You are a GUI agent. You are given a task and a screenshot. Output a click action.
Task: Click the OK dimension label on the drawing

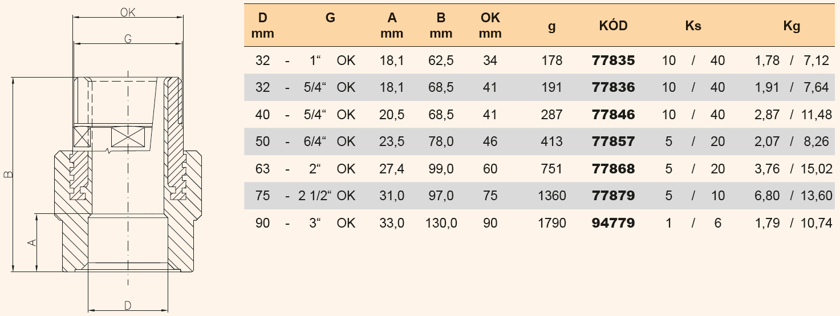128,13
